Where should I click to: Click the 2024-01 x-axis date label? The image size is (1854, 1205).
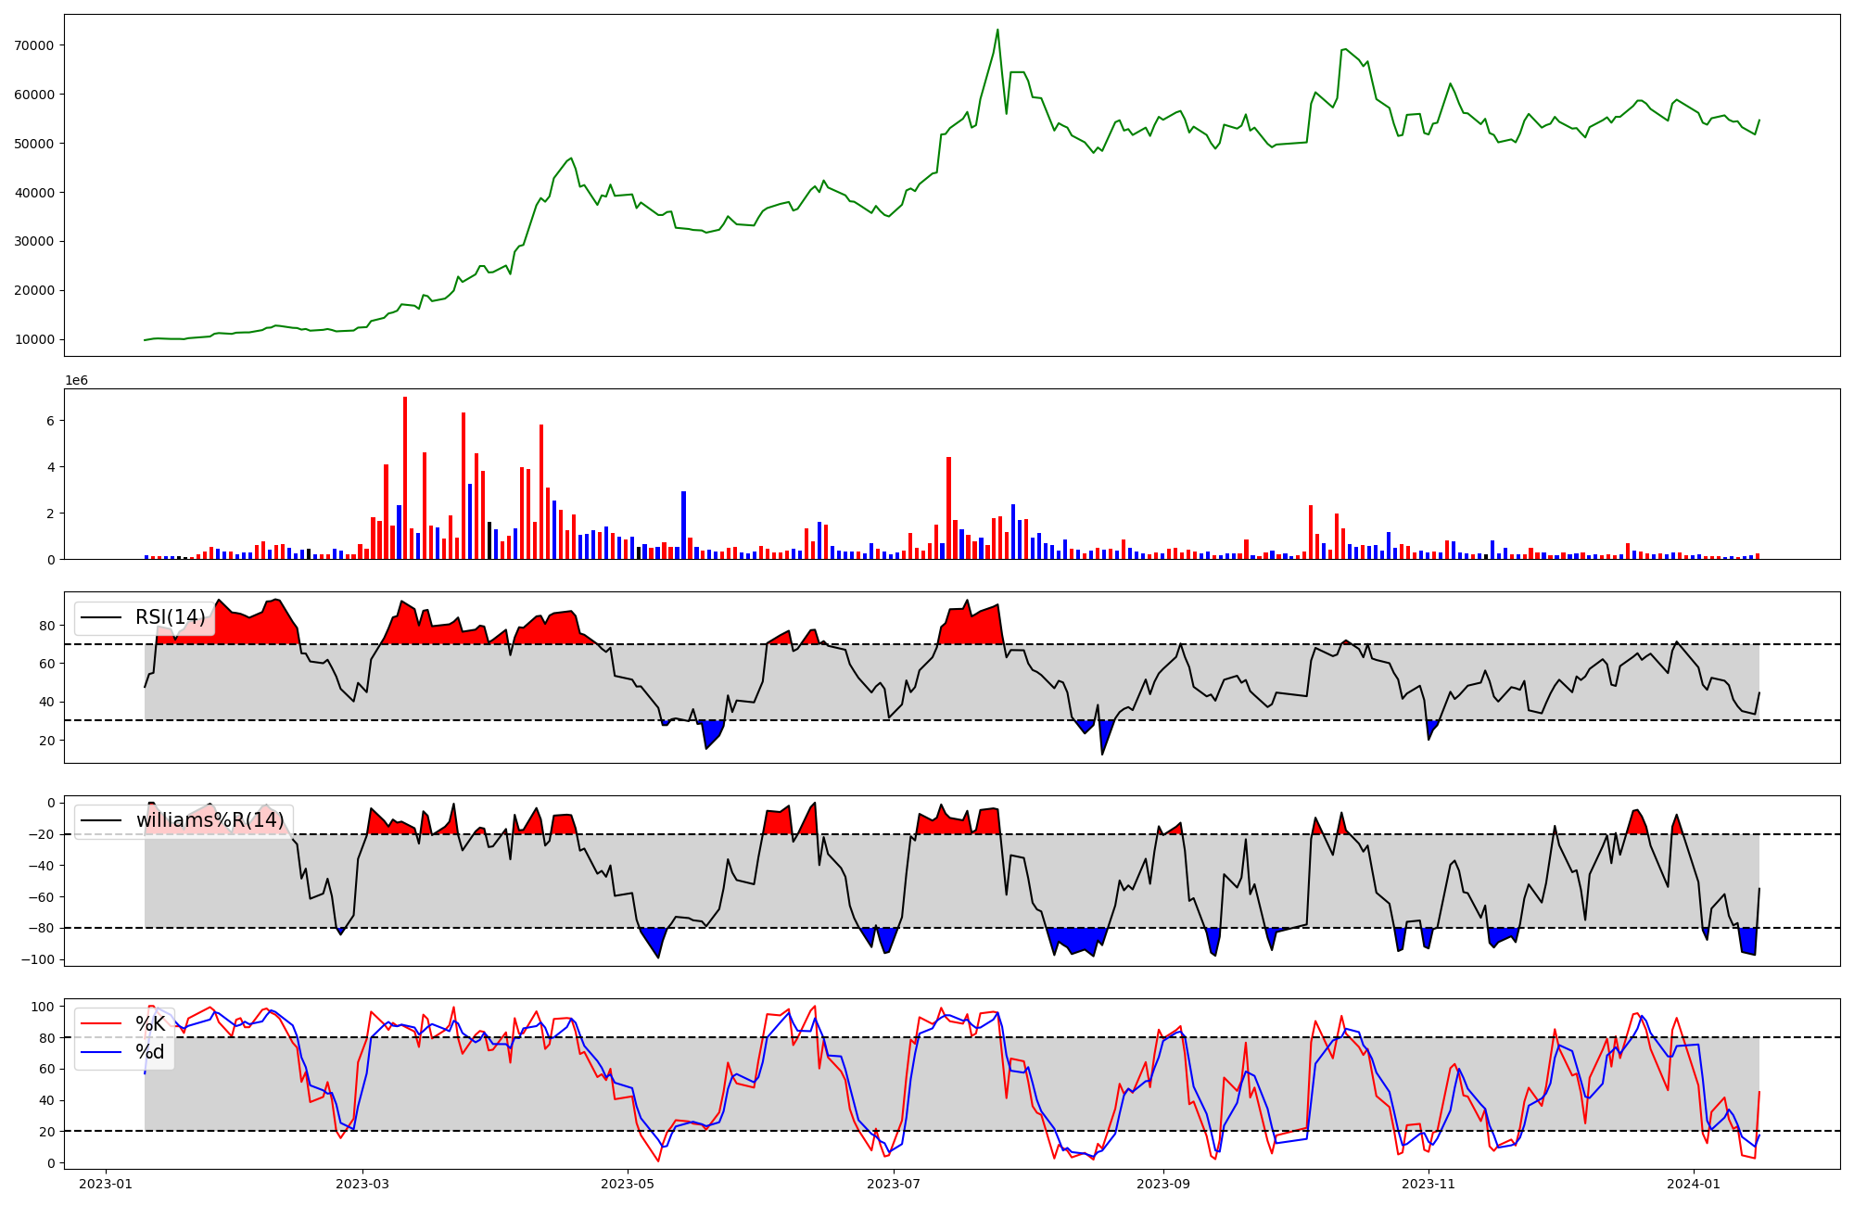1693,1184
